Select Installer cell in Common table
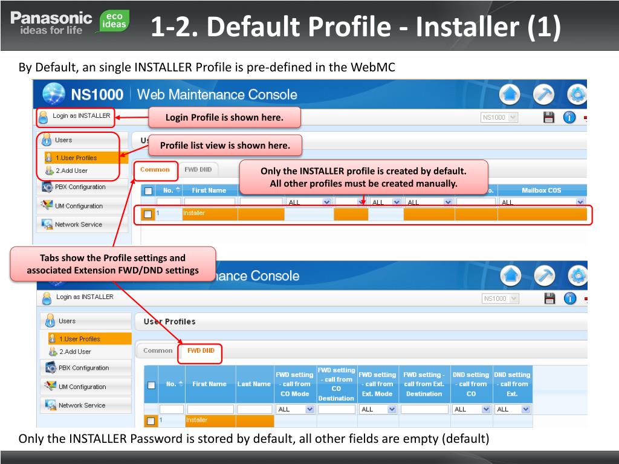Screen dimensions: 619x464 210,213
